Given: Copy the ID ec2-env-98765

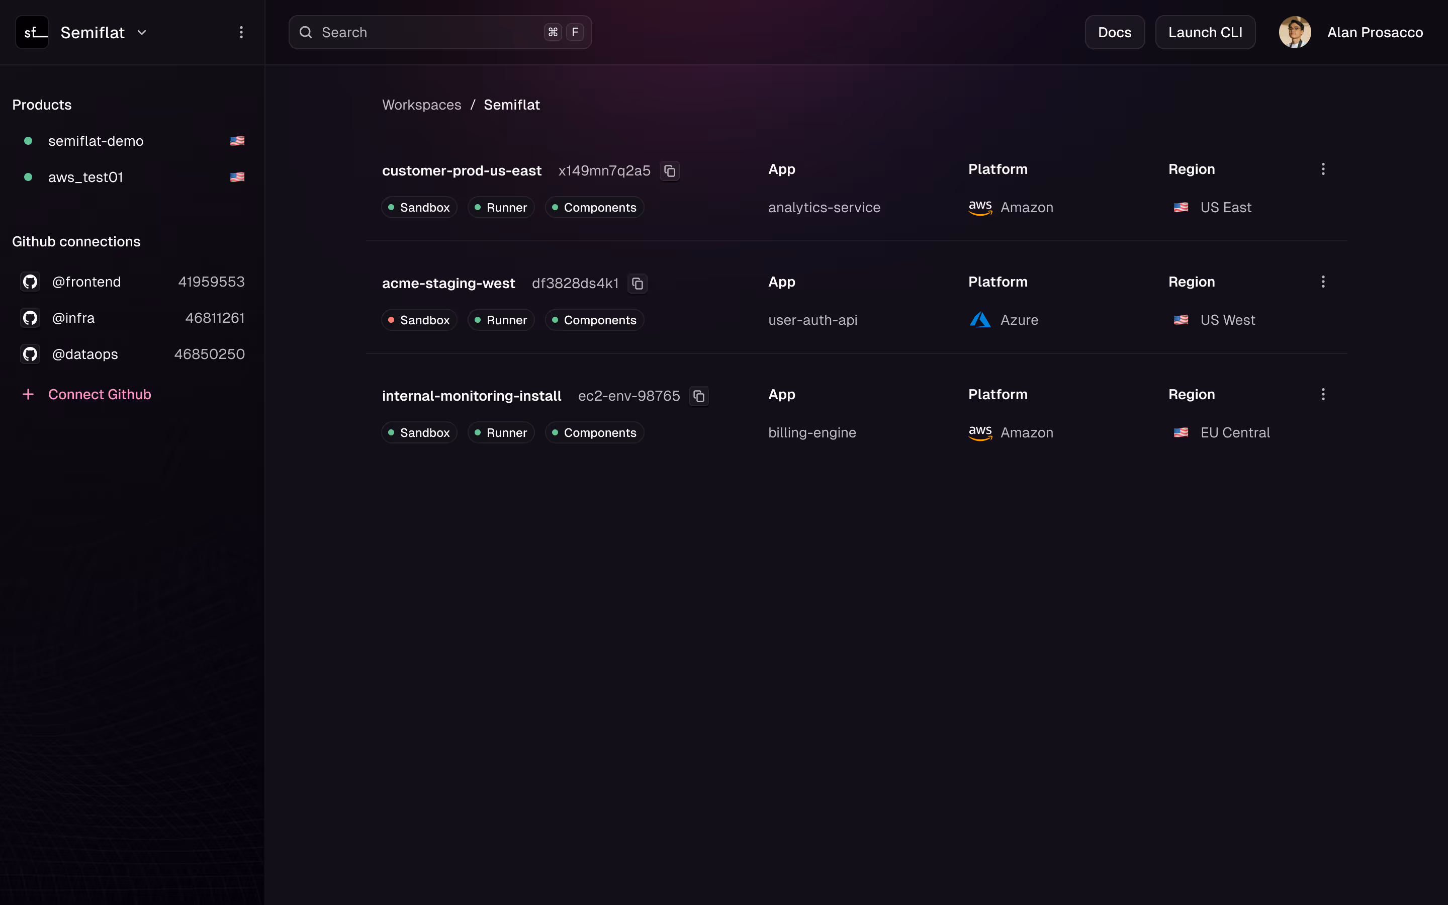Looking at the screenshot, I should click(699, 396).
